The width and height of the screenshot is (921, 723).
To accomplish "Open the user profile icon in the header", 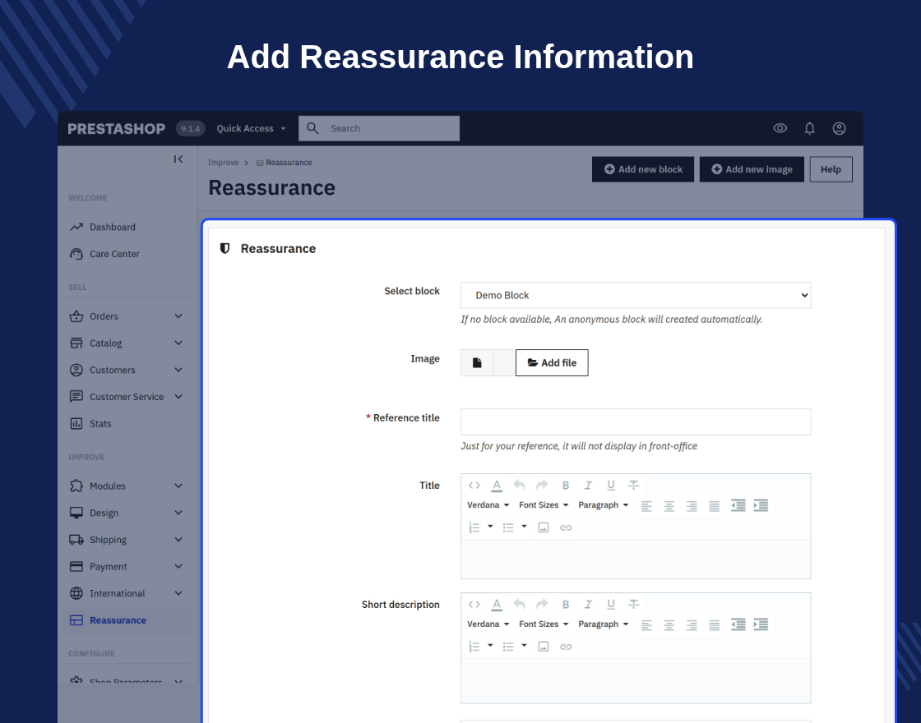I will coord(840,128).
